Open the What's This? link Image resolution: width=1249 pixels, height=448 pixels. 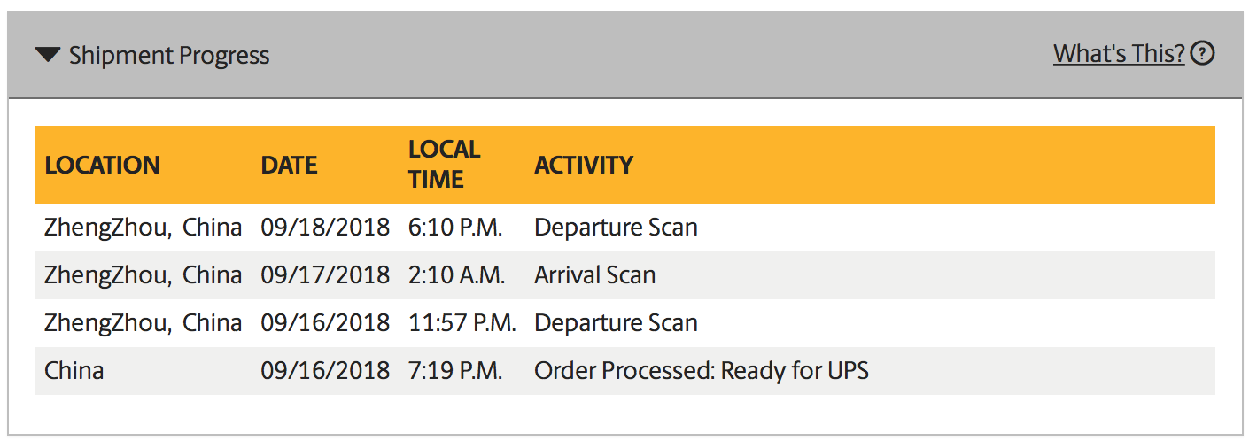[1118, 54]
